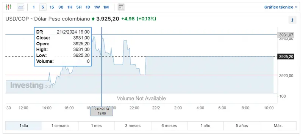Viewport: 303px width, 136px height.
Task: Click the 21/2/2024 19:00 time marker
Action: (x=102, y=111)
